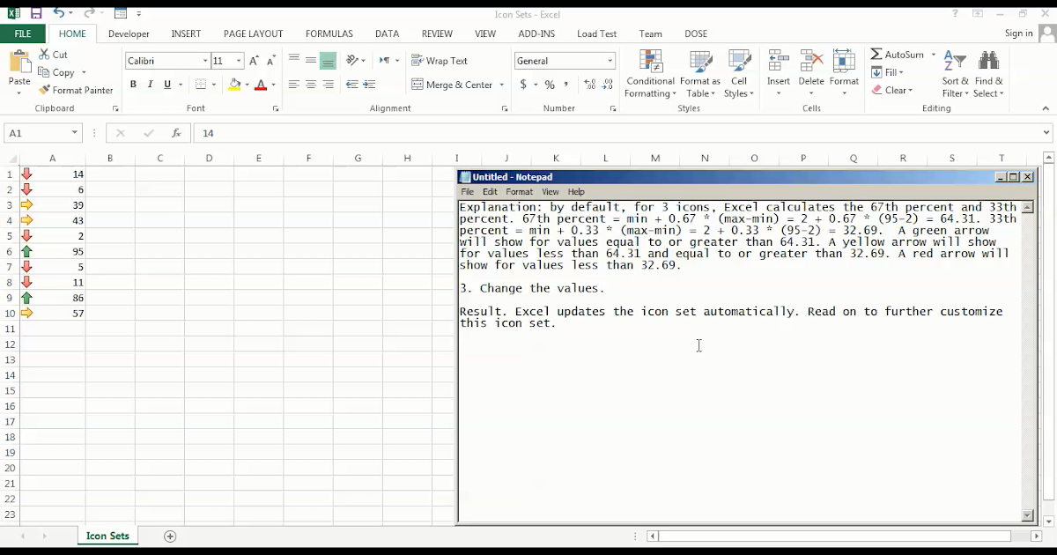Select the Icon Sets sheet tab
Screen dimensions: 1057x555
pyautogui.click(x=107, y=535)
